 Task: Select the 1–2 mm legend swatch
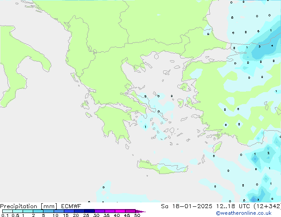tap(28, 211)
